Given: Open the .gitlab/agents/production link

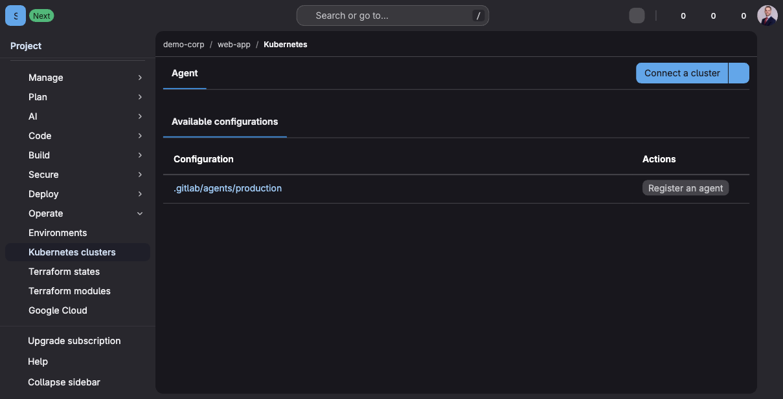Looking at the screenshot, I should 227,188.
